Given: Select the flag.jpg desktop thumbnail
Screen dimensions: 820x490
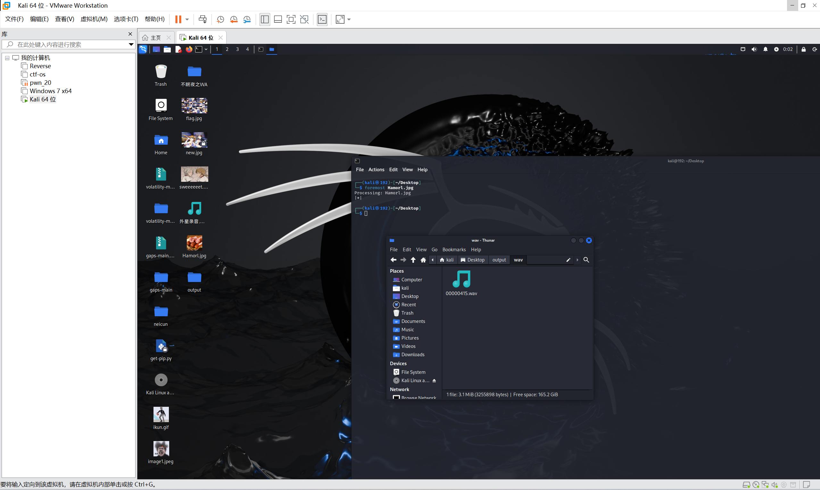Looking at the screenshot, I should click(194, 109).
